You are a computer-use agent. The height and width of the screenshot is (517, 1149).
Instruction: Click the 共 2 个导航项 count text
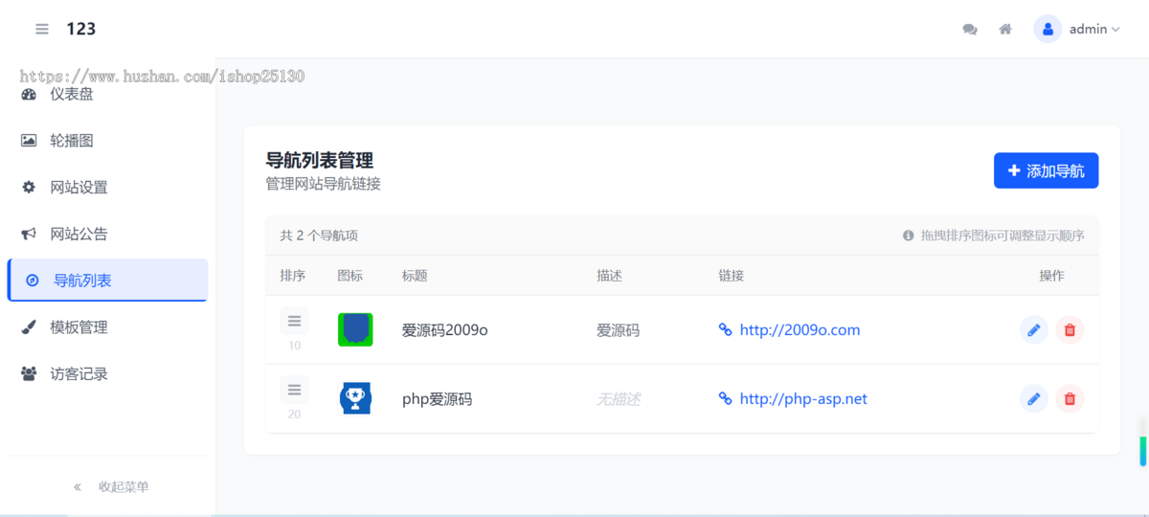[x=319, y=236]
